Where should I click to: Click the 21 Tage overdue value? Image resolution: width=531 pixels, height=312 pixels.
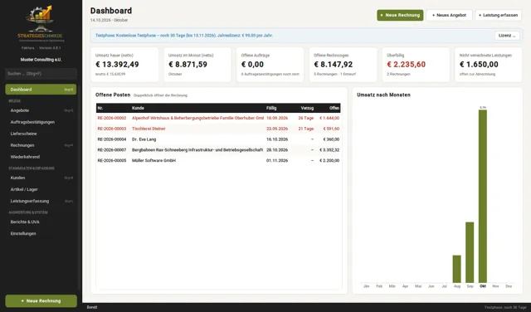306,129
